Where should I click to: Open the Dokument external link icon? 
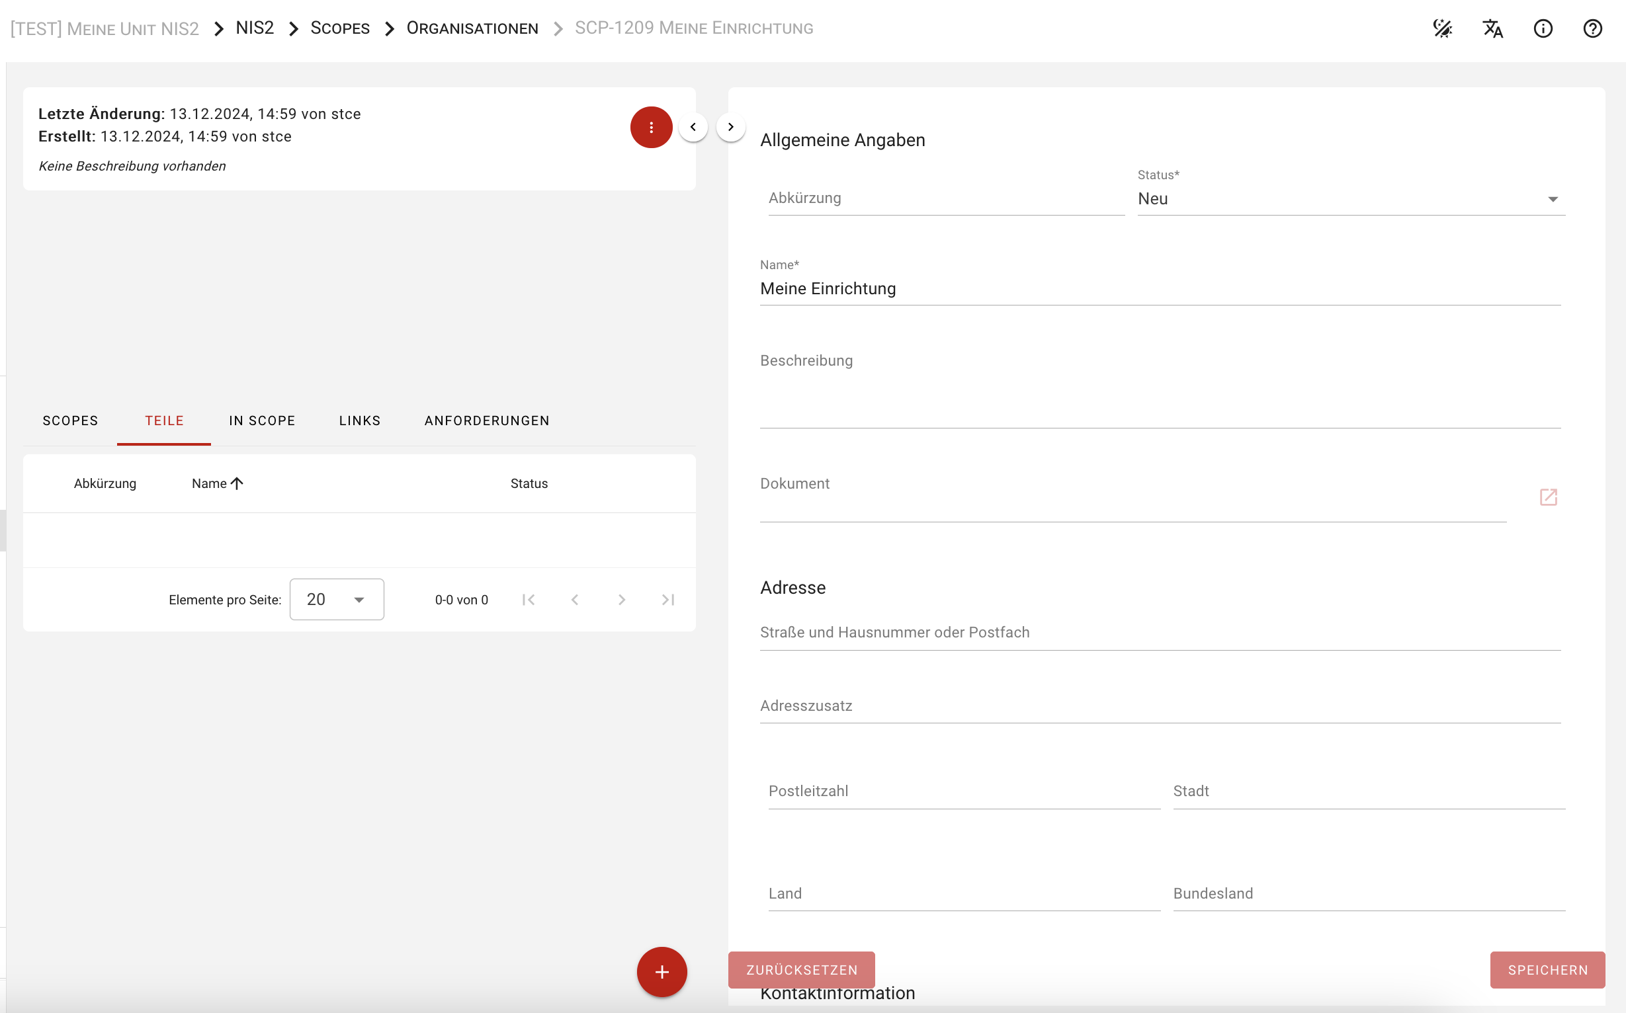(x=1548, y=497)
